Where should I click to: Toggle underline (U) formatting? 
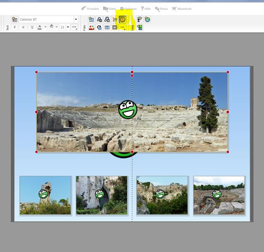click(x=32, y=27)
